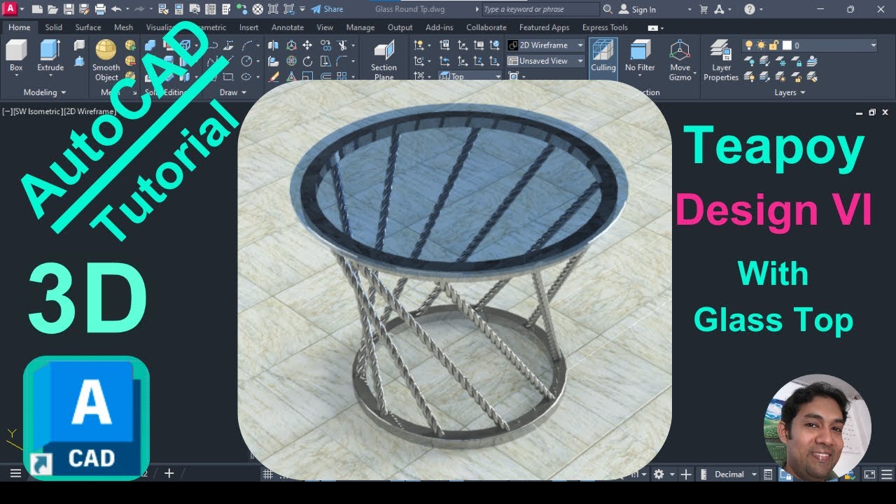Open the Insert ribbon tab
Image resolution: width=896 pixels, height=504 pixels.
(x=248, y=27)
